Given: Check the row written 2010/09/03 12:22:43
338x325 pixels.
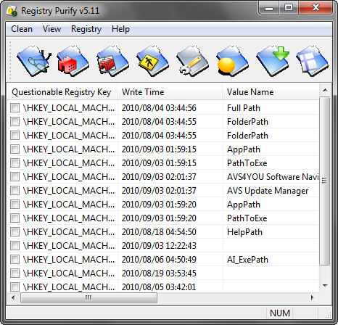Looking at the screenshot, I should click(15, 245).
